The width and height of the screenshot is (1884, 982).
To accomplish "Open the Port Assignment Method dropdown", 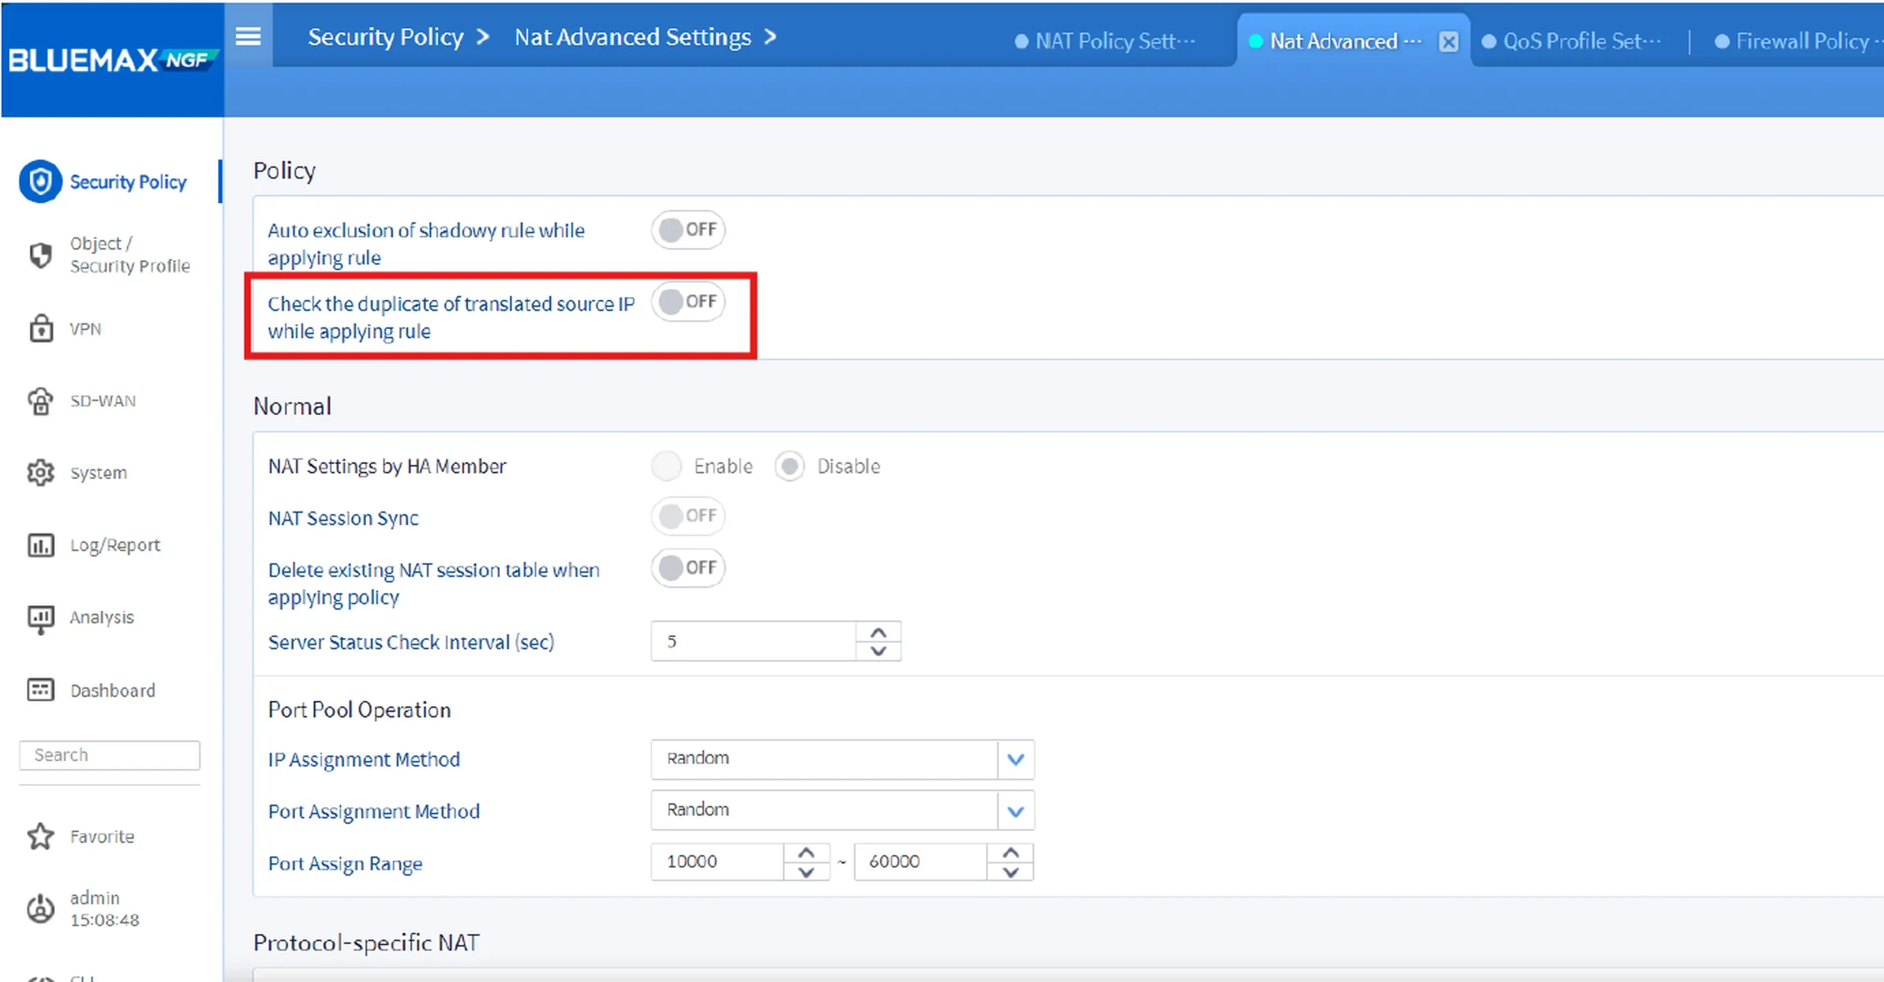I will (x=1016, y=810).
